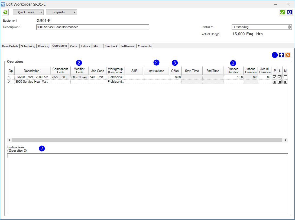Image resolution: width=295 pixels, height=220 pixels.
Task: Toggle P checkbox for operation 2
Action: point(274,82)
